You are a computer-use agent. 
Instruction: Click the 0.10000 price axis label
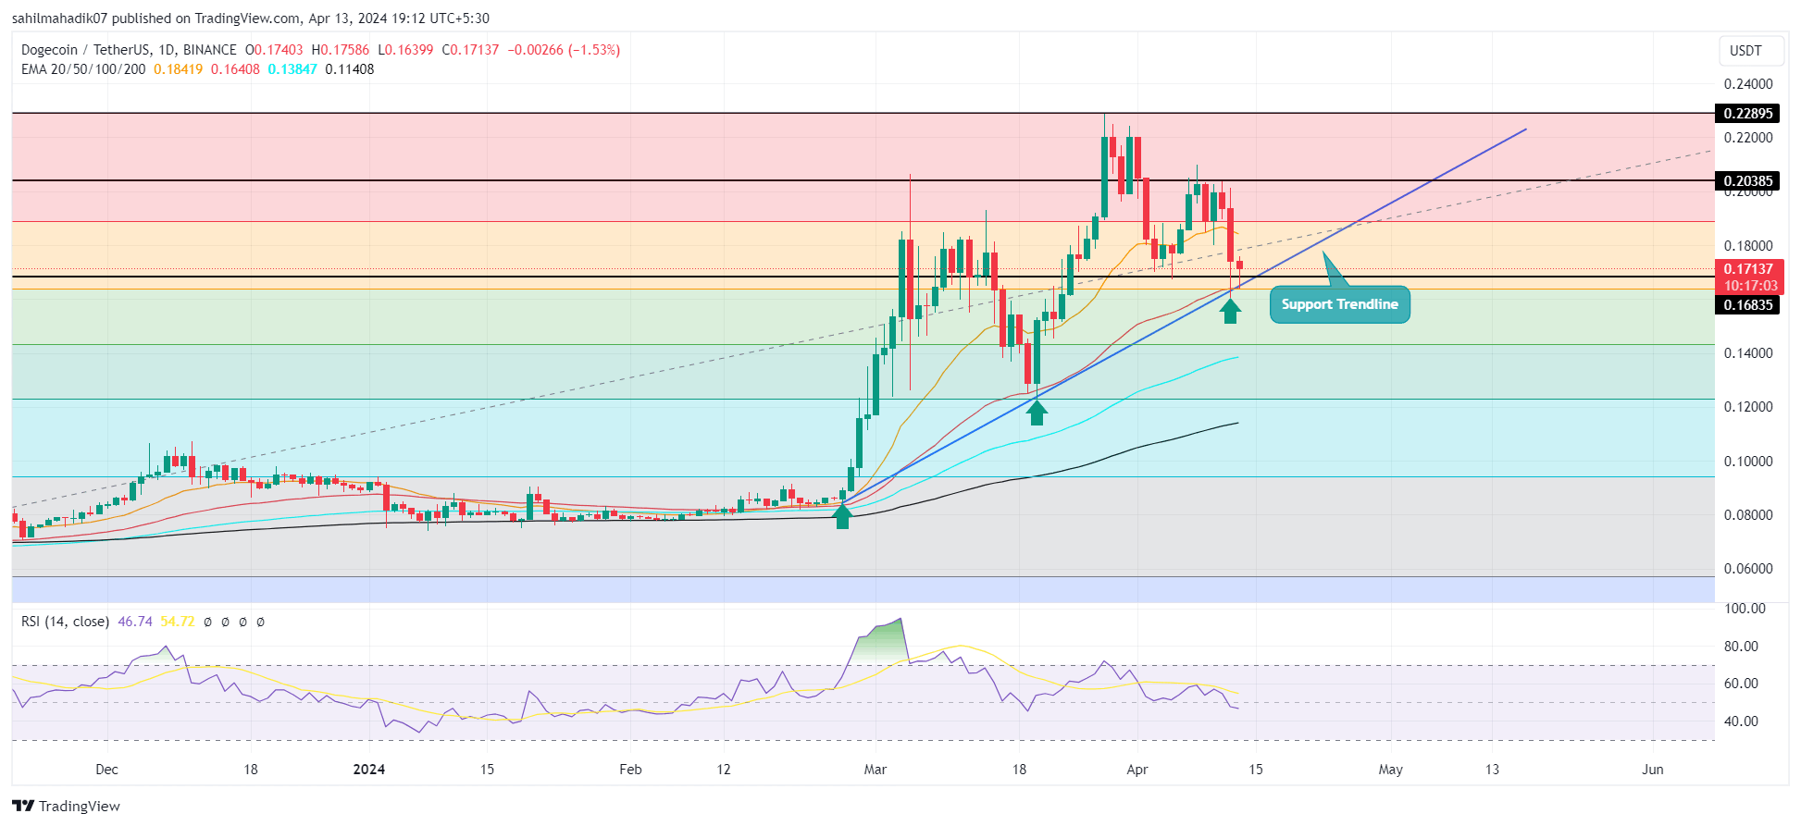click(1748, 462)
